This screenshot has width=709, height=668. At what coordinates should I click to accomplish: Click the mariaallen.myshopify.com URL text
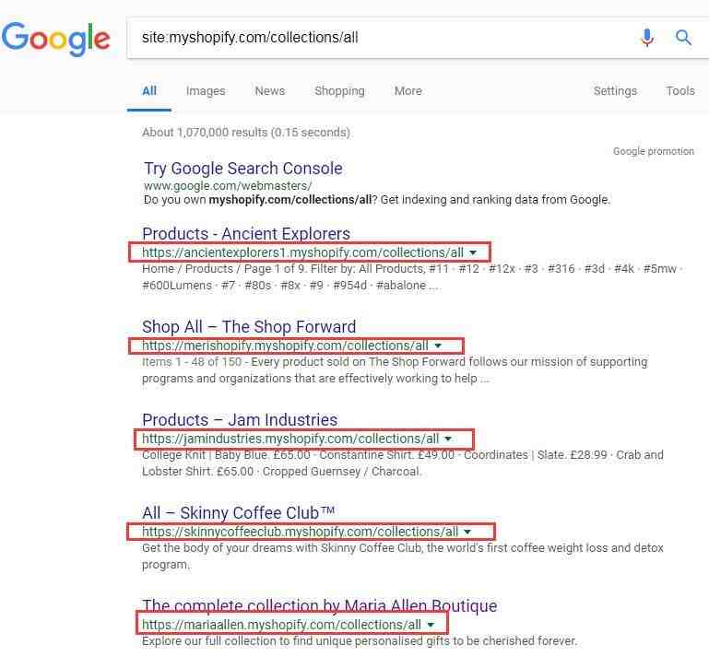[282, 625]
